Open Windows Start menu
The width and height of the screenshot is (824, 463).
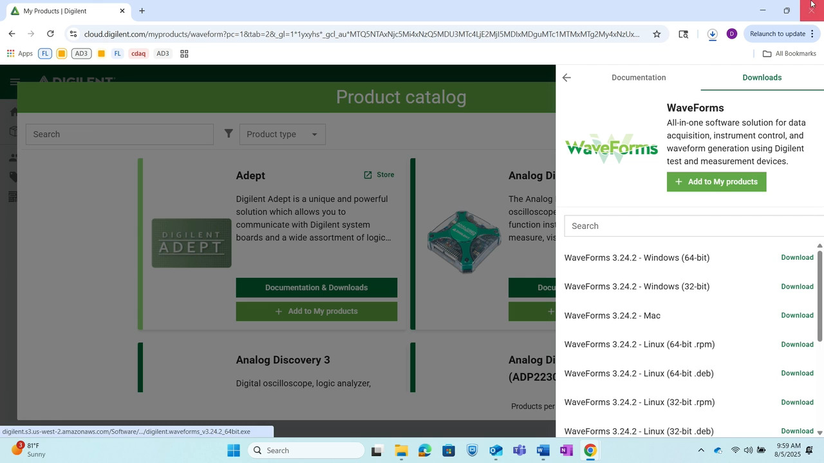(x=233, y=450)
